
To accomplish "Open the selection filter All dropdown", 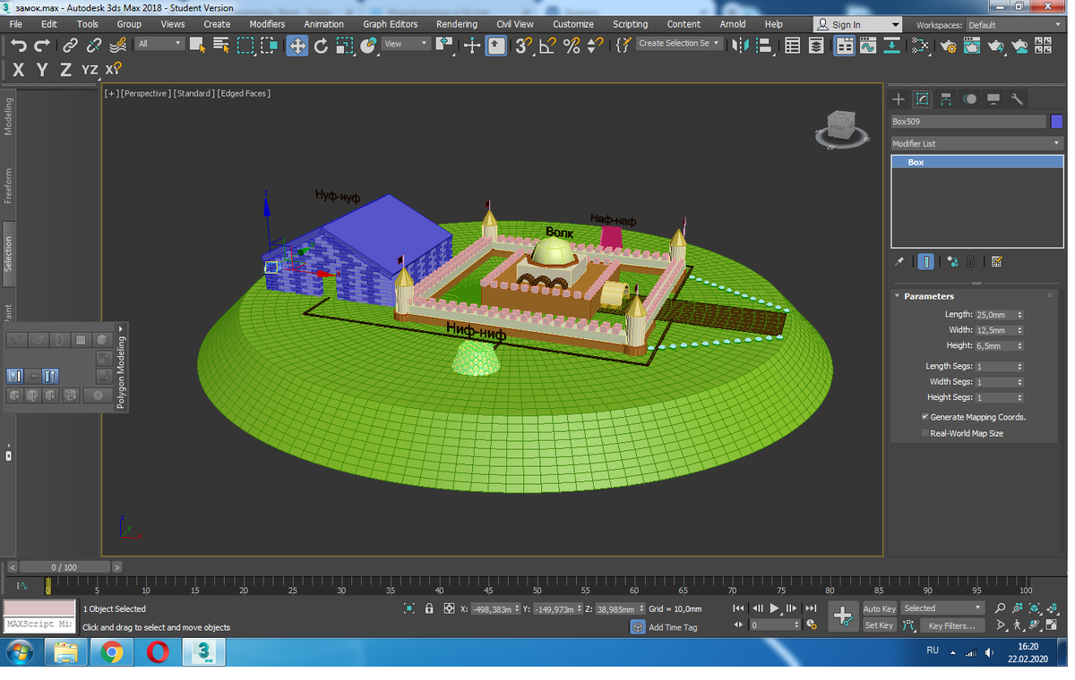I will pyautogui.click(x=159, y=43).
